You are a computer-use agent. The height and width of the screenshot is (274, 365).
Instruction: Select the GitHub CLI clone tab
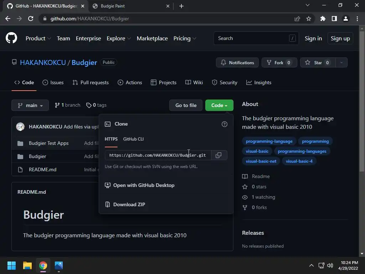tap(133, 139)
